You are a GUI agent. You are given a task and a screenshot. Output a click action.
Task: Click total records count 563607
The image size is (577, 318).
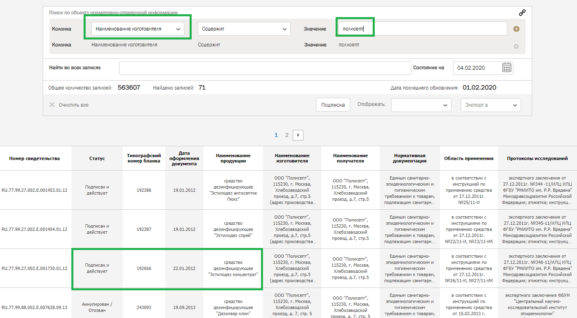(129, 88)
